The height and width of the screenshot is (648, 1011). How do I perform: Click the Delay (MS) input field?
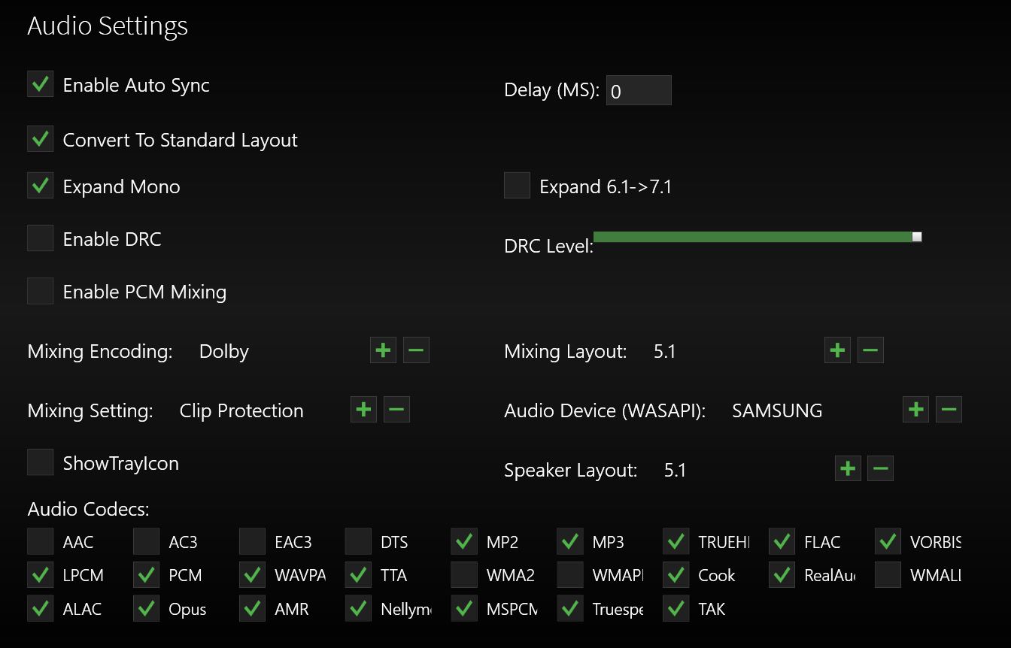(x=639, y=91)
